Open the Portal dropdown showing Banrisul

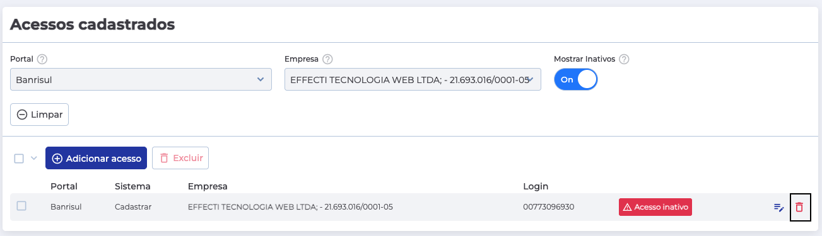141,79
